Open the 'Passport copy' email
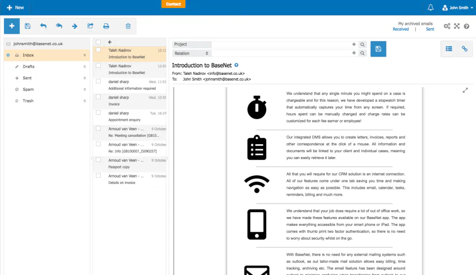 point(129,164)
